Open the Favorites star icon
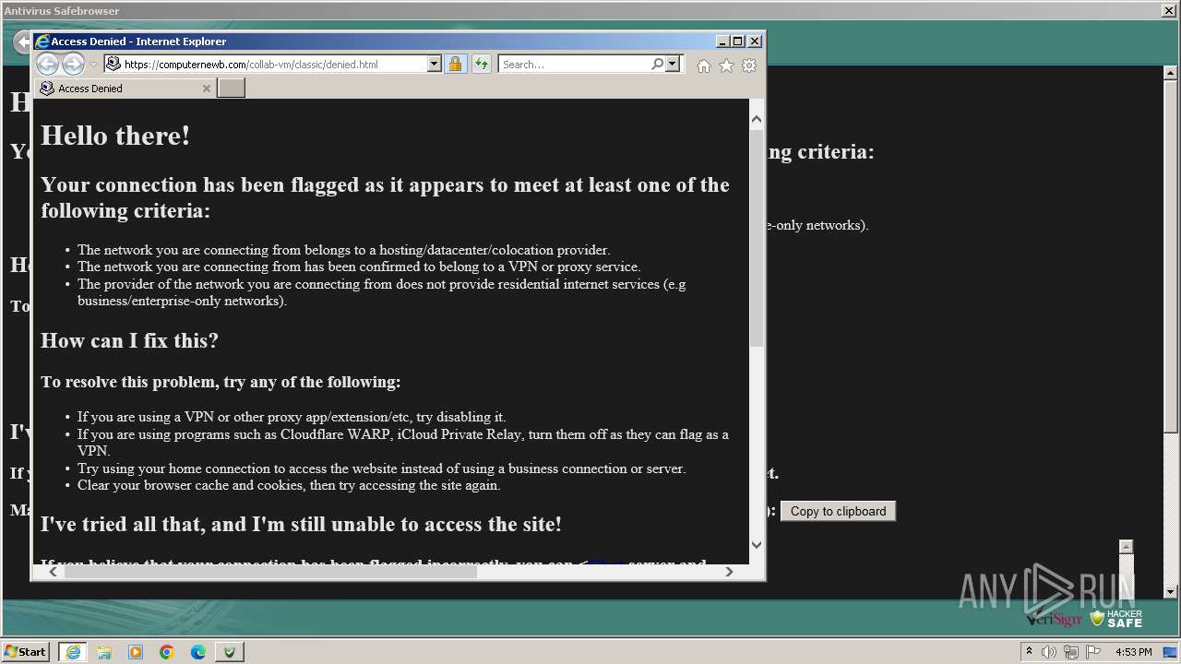 (727, 65)
